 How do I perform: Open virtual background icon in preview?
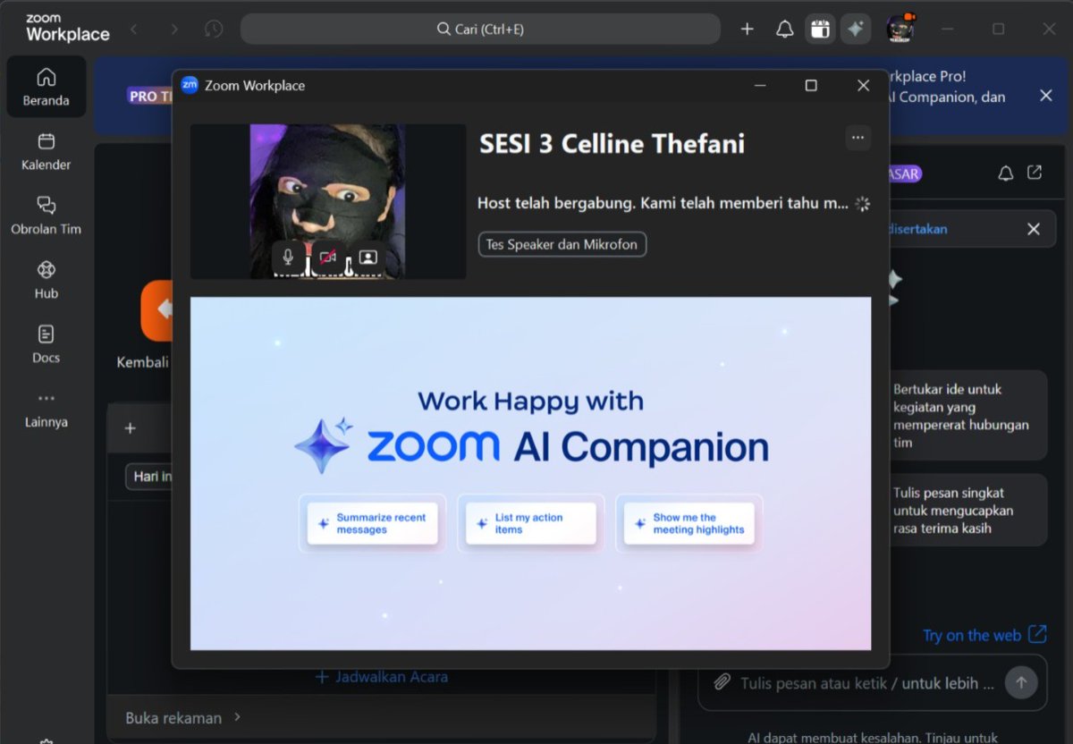pos(368,258)
